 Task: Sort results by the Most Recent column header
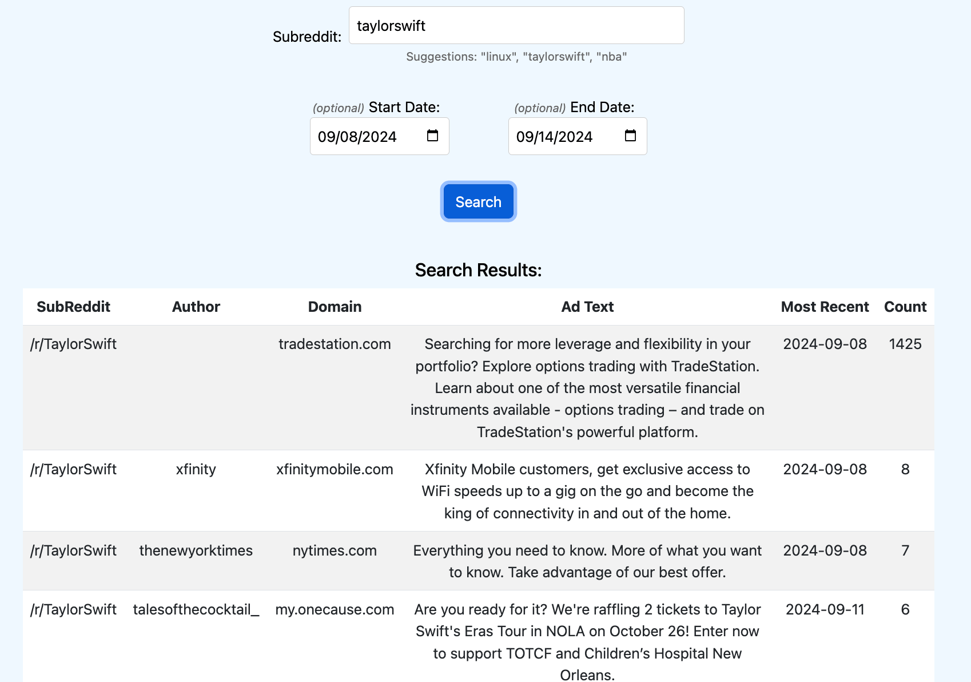point(825,307)
